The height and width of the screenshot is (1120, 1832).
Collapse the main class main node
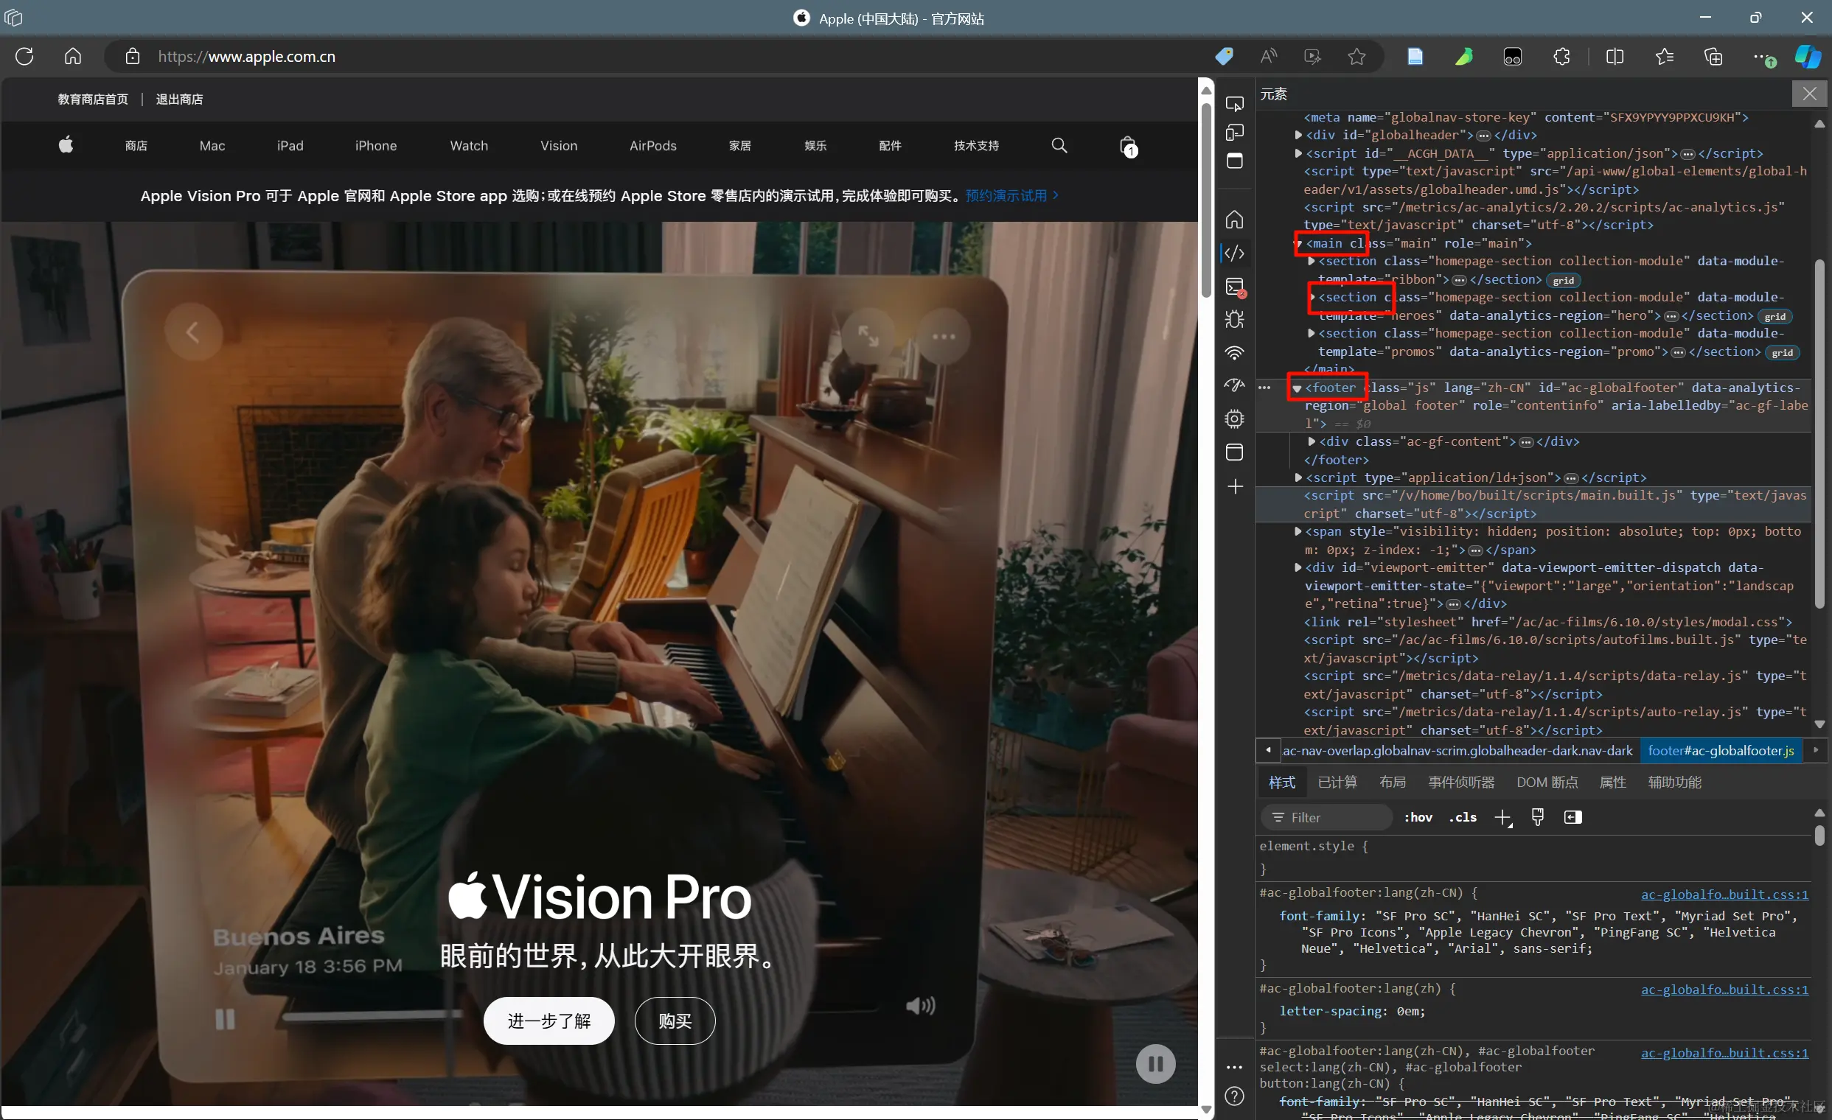(x=1298, y=244)
